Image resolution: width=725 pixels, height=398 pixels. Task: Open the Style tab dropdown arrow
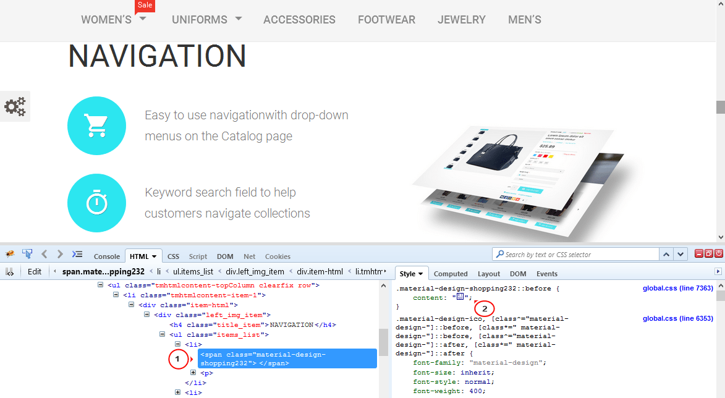click(x=421, y=273)
